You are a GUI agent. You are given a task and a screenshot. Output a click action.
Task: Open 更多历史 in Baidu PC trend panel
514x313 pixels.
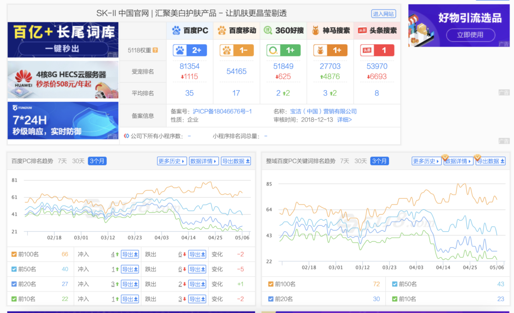coord(172,161)
